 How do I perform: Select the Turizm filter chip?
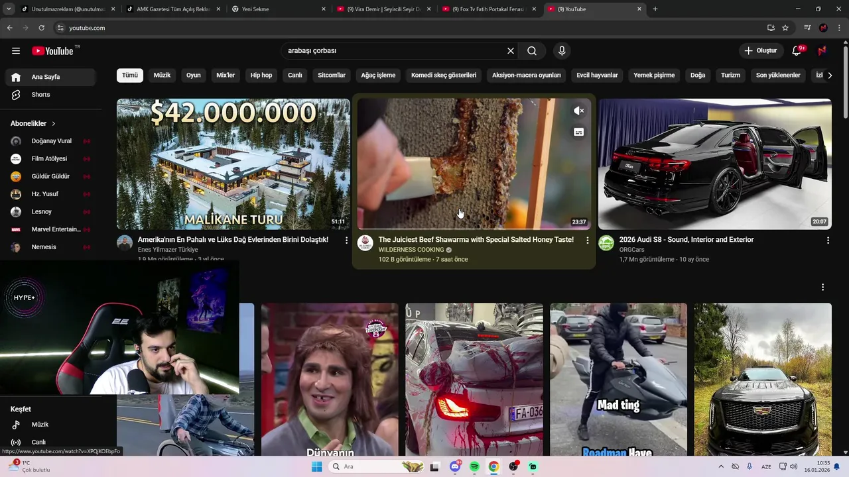click(730, 76)
